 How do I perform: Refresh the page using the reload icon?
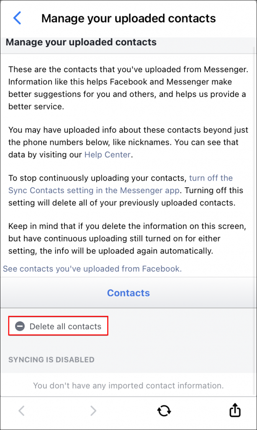(x=164, y=411)
